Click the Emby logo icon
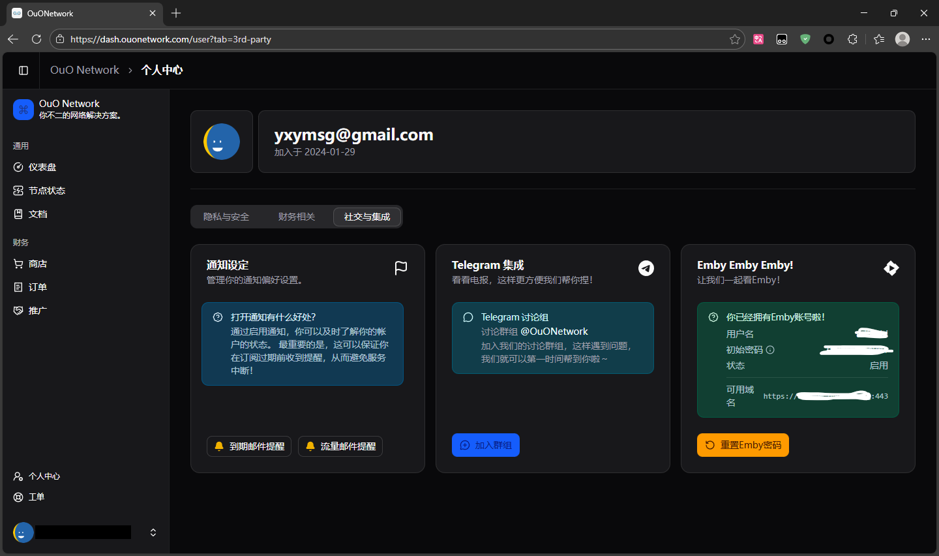Screen dimensions: 939x556 coord(891,268)
